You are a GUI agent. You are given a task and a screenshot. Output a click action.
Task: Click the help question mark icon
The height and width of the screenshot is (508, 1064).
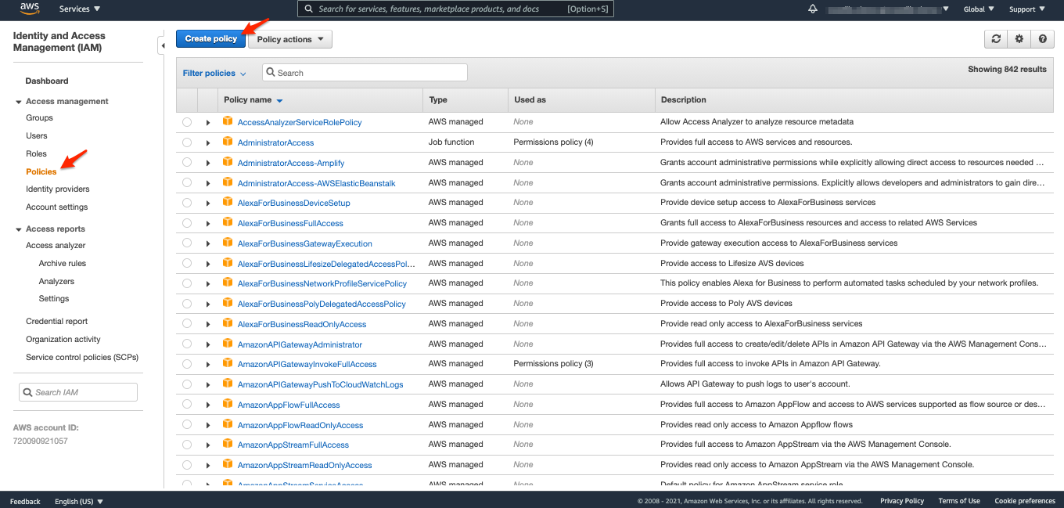pos(1042,39)
